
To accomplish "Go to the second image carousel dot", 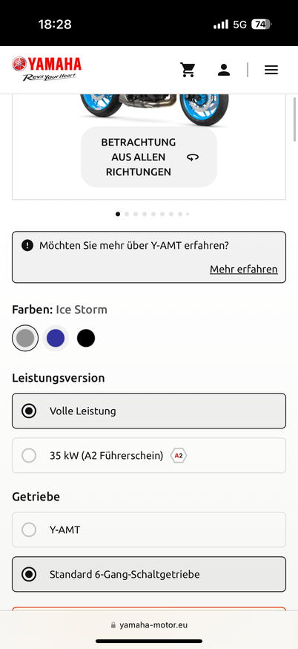I will coord(127,214).
